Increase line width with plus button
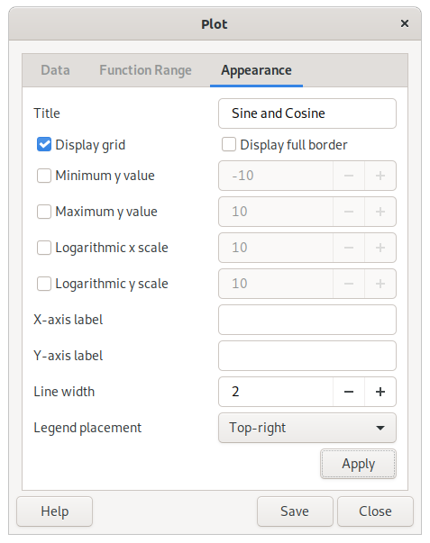430x543 pixels. click(380, 392)
